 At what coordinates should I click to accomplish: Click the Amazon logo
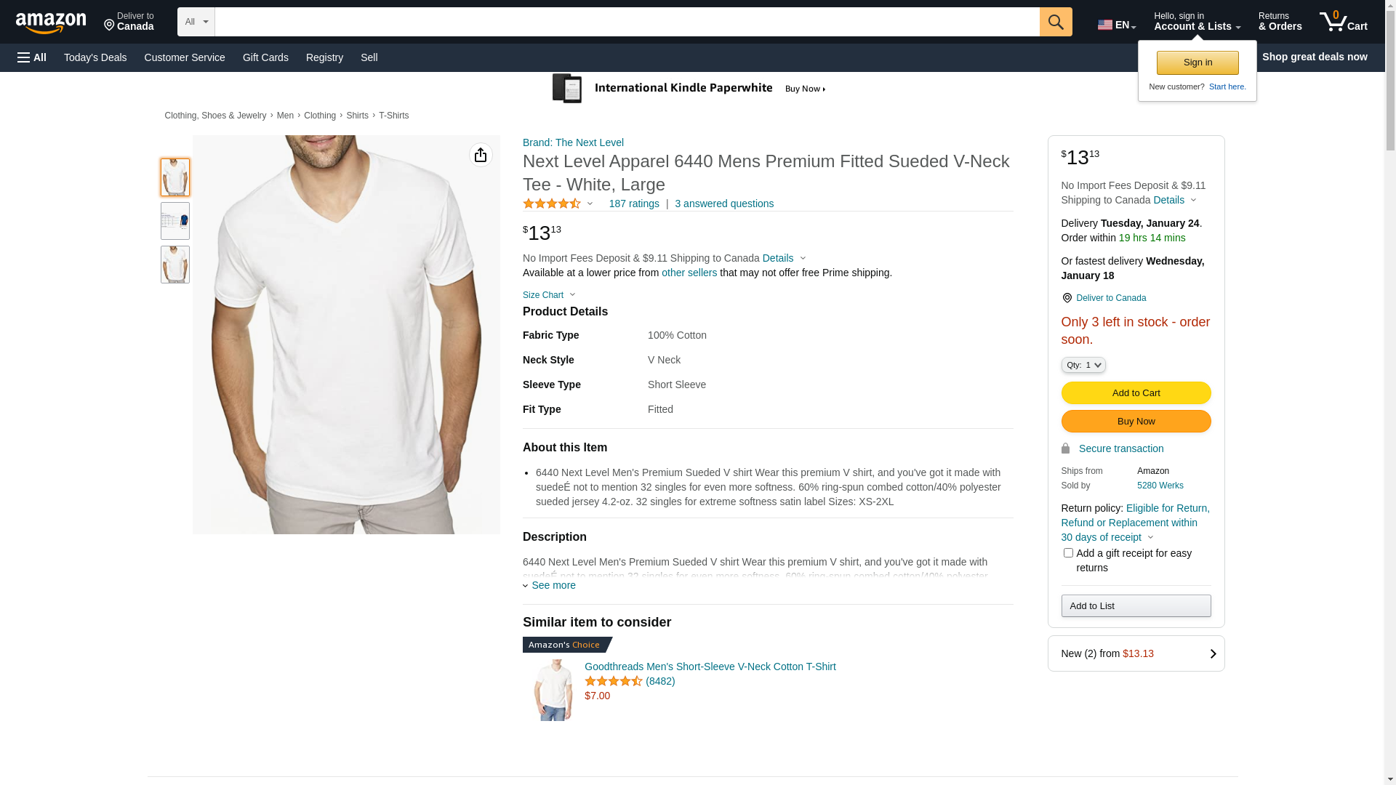tap(51, 23)
